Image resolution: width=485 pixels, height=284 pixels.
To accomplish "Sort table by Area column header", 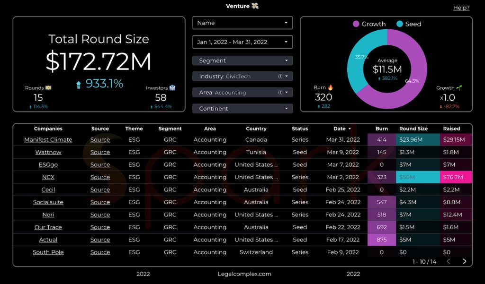I will pyautogui.click(x=210, y=129).
